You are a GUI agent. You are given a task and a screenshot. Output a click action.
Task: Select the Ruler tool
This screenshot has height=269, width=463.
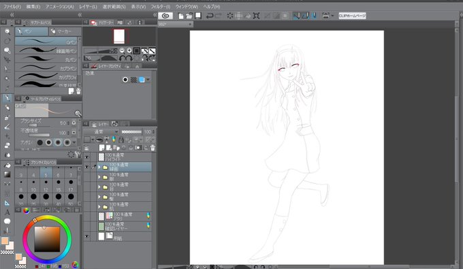pos(7,203)
